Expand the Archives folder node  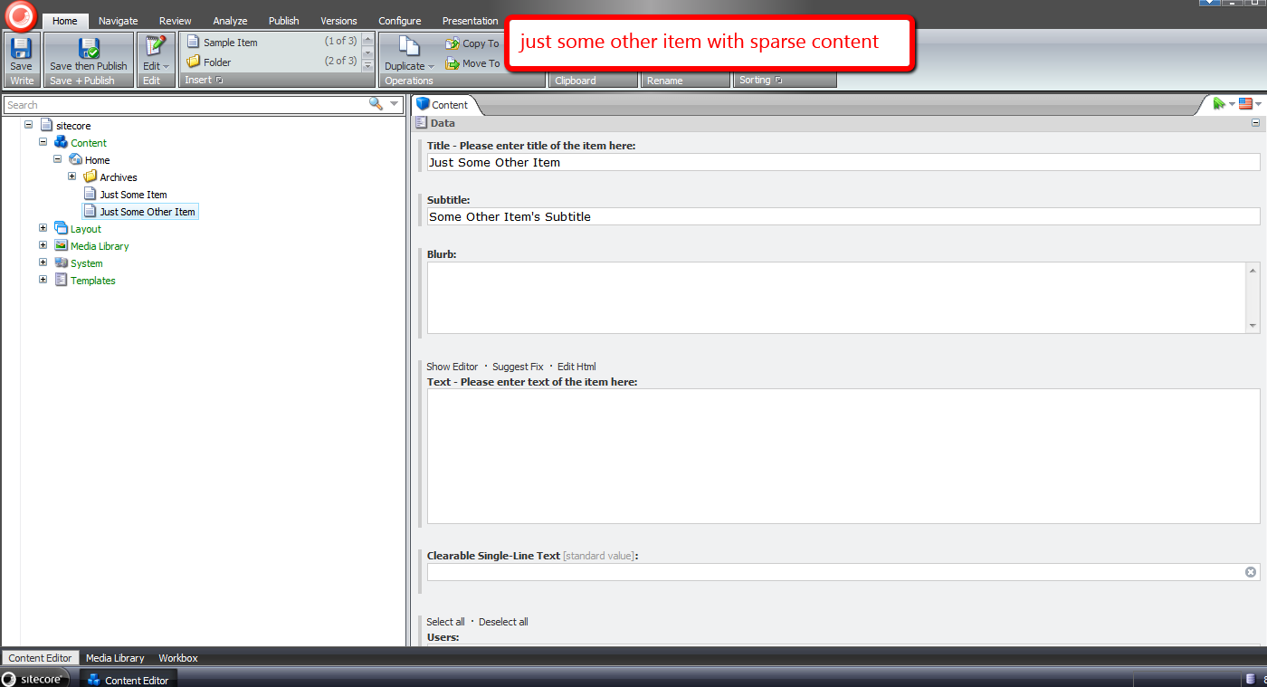click(x=72, y=177)
